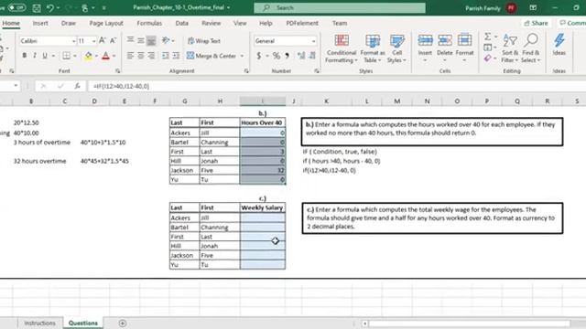Screen dimensions: 586x329
Task: Save the workbook with the disk icon
Action: (37, 7)
